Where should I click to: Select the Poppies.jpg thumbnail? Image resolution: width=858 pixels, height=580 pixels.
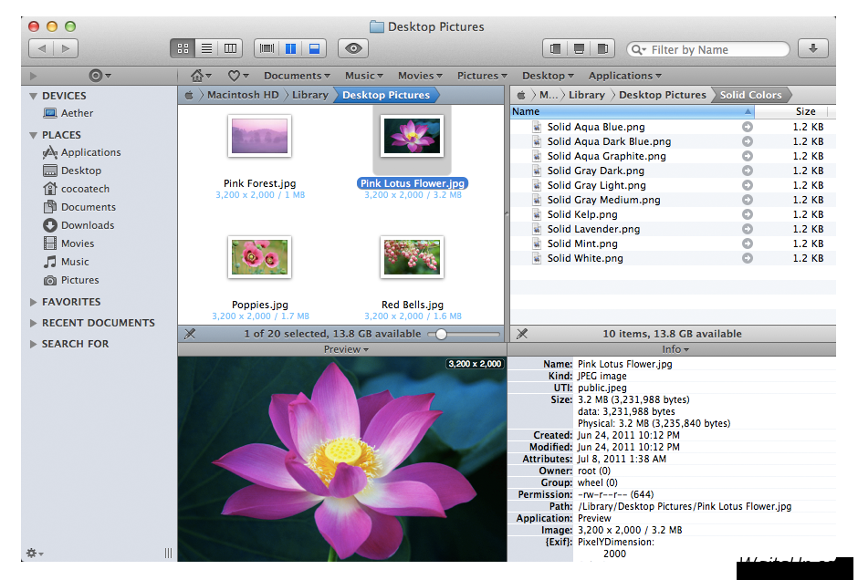(x=260, y=257)
